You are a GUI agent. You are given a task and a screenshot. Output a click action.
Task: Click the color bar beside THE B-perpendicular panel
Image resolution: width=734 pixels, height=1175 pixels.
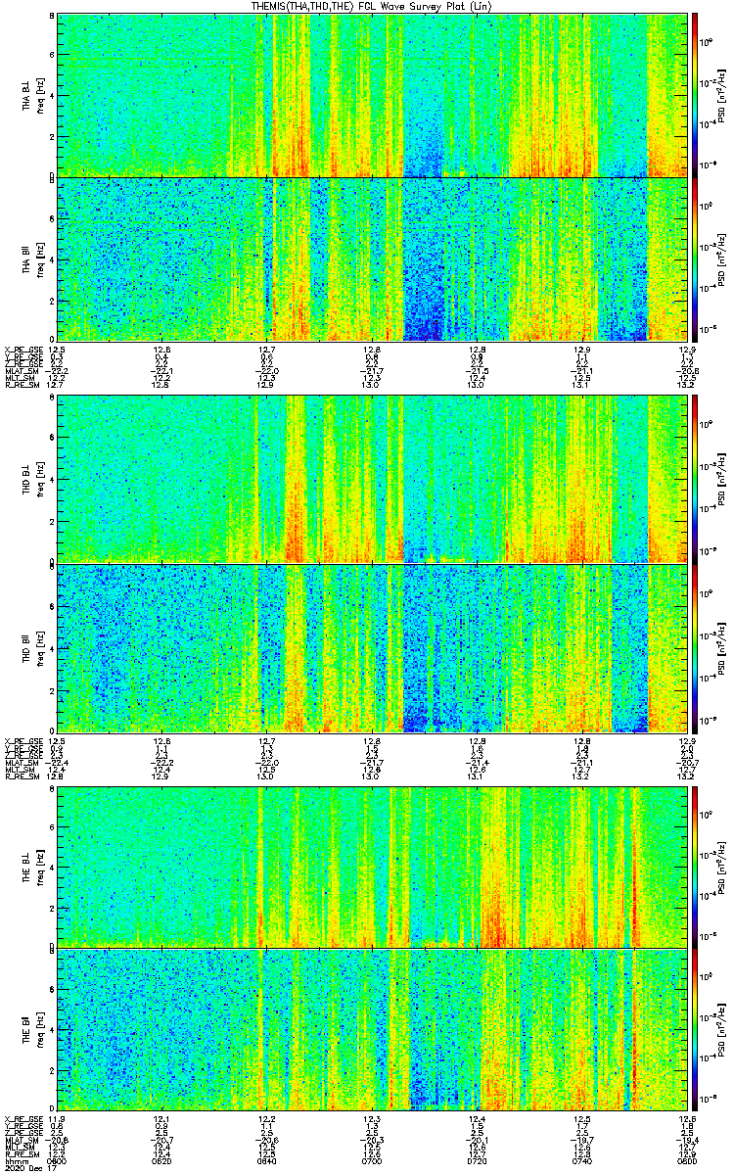[x=695, y=867]
